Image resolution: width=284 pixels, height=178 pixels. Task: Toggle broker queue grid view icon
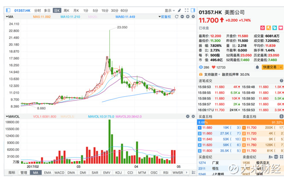(281, 157)
